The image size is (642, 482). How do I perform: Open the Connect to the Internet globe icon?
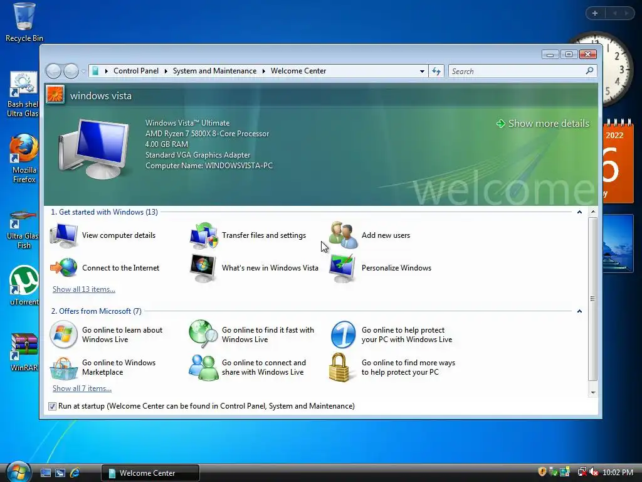(63, 267)
